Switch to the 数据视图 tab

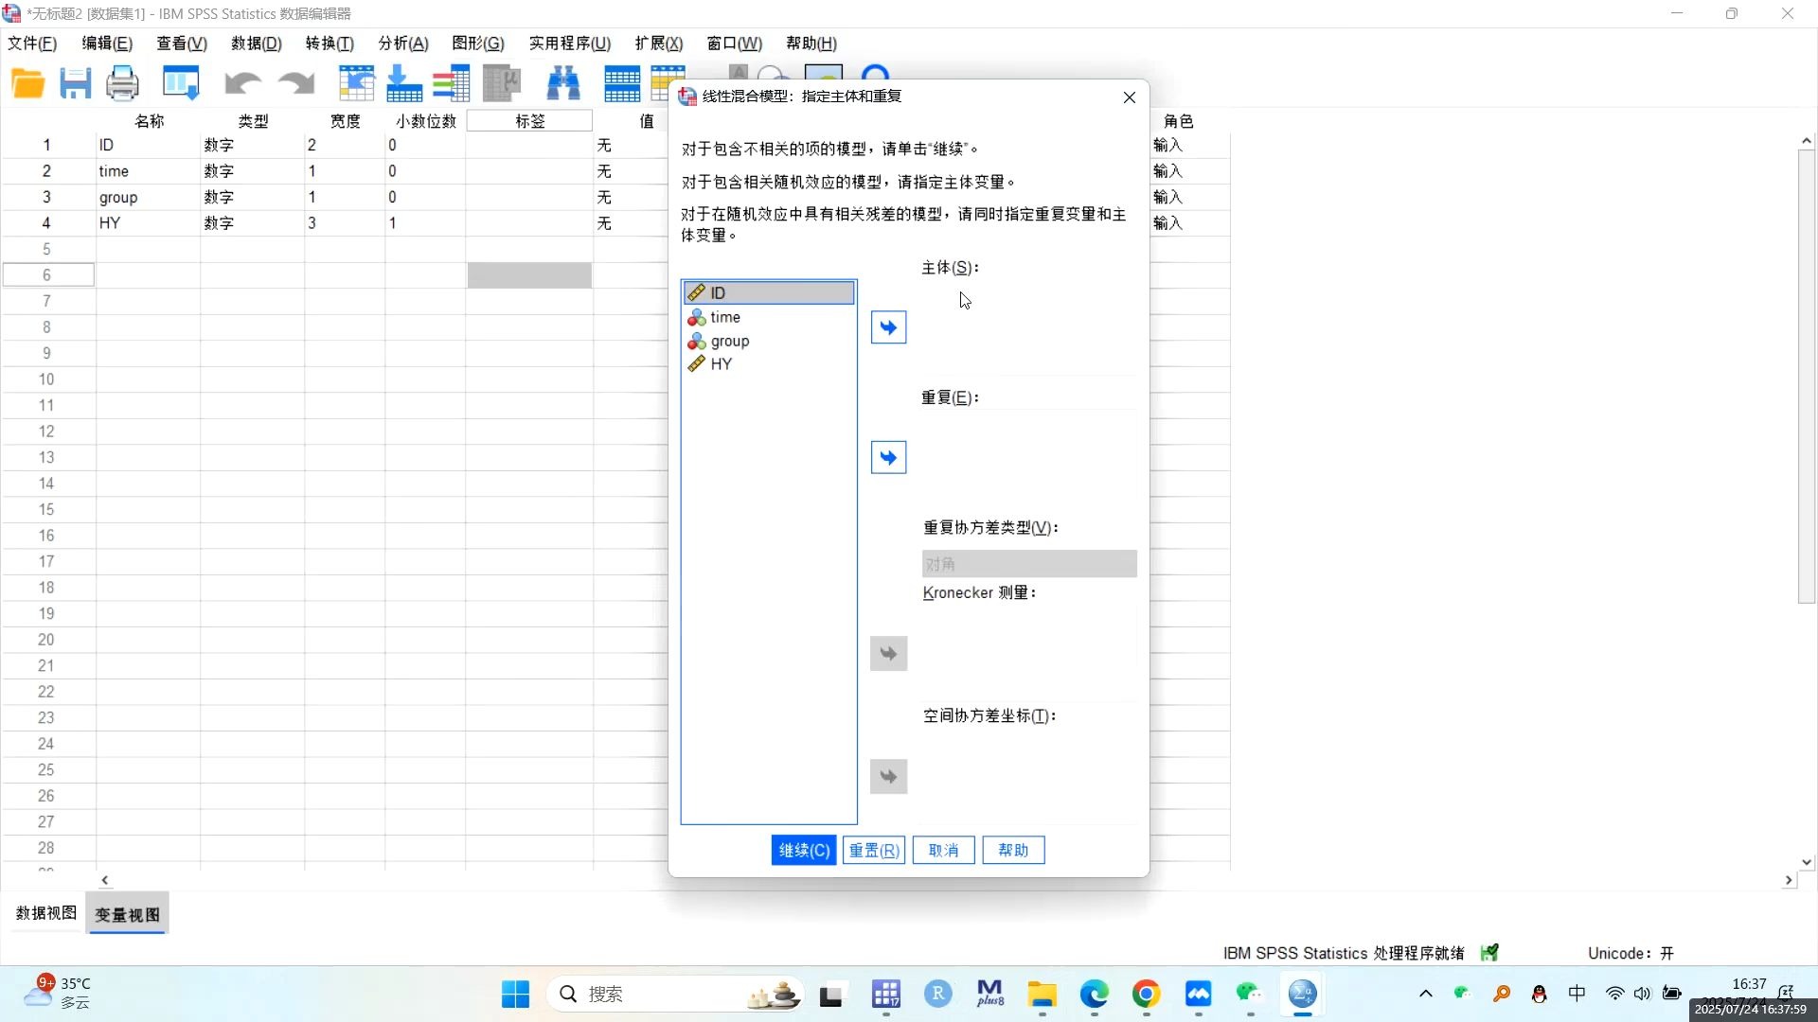tap(45, 913)
